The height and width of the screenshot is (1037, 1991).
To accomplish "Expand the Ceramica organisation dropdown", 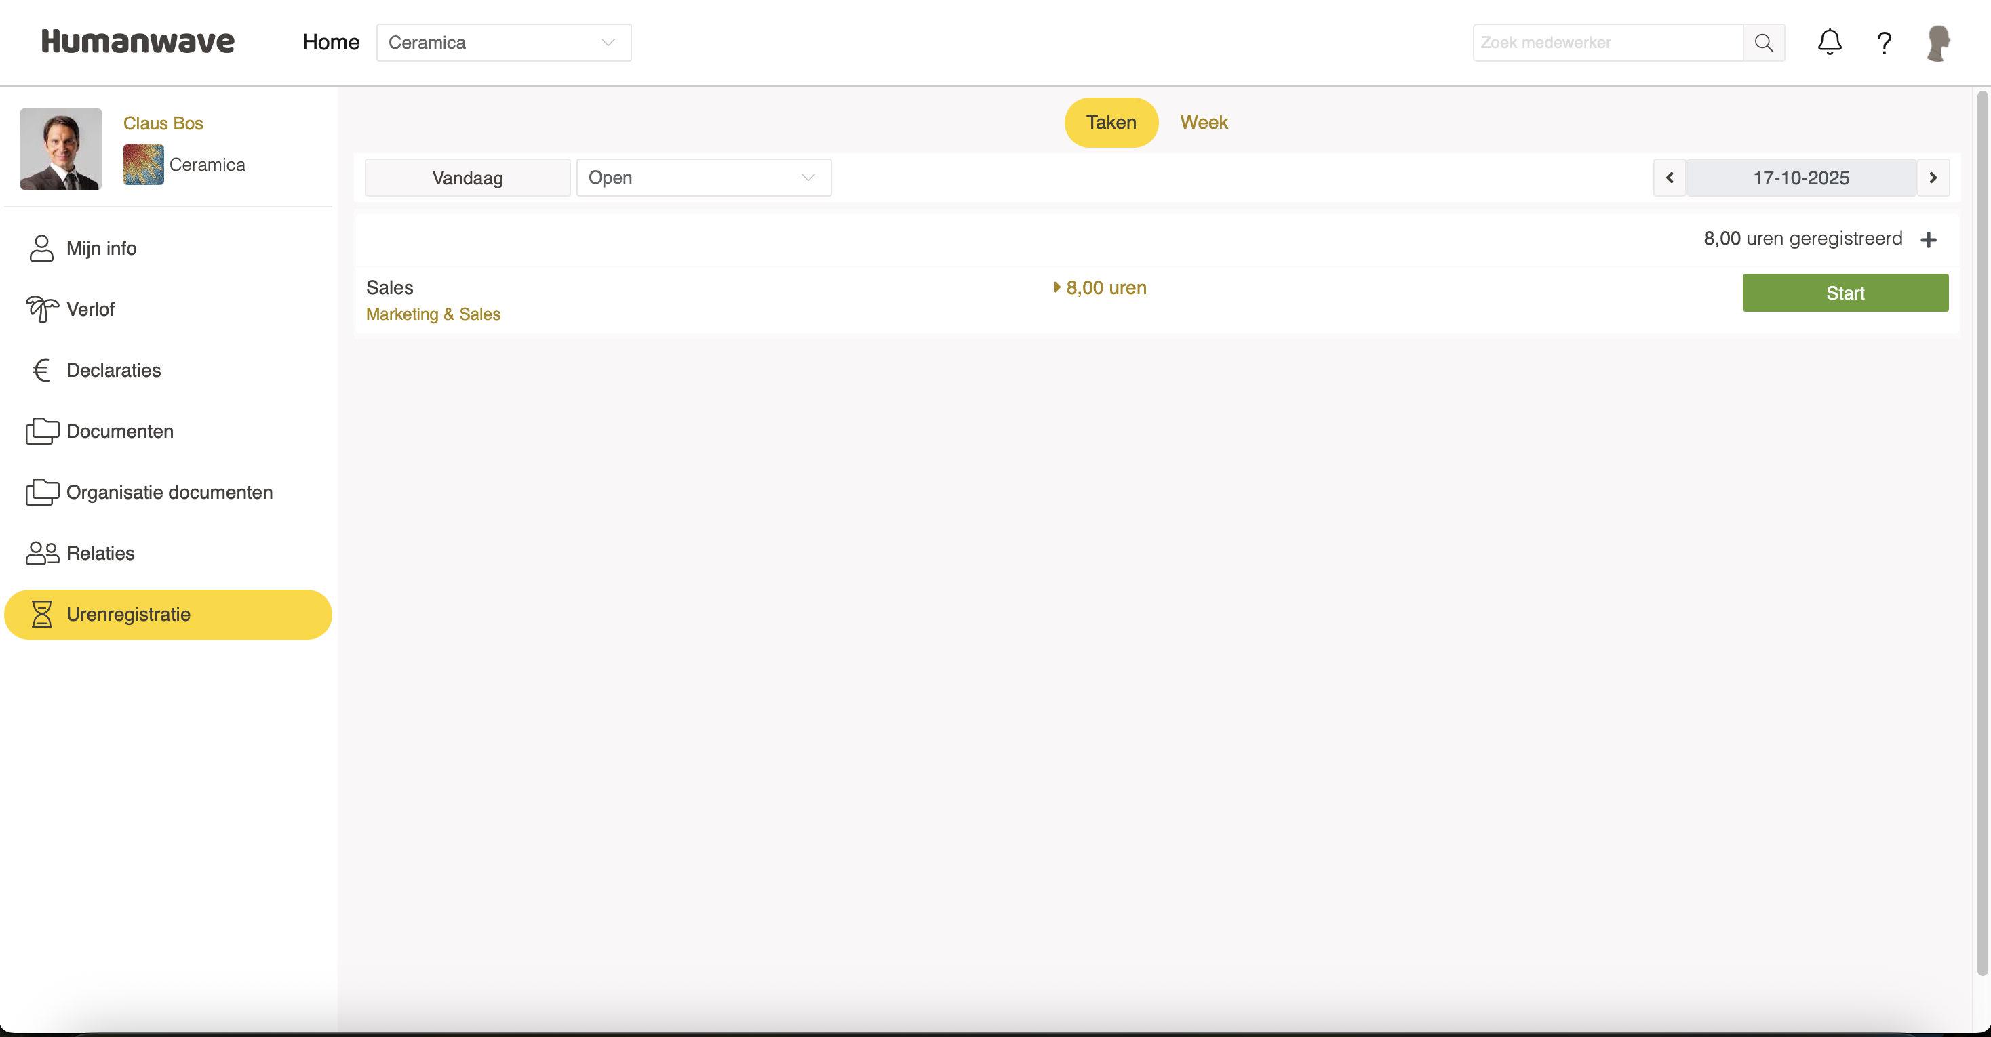I will [x=503, y=43].
